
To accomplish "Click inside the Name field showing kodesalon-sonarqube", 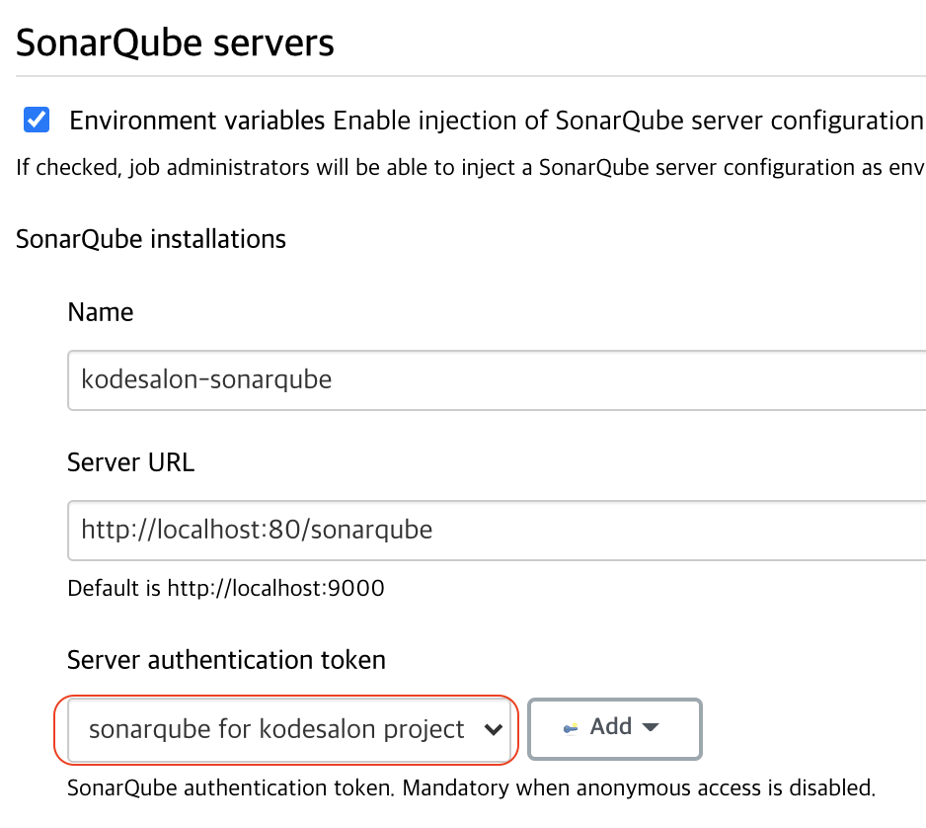I will pyautogui.click(x=395, y=380).
